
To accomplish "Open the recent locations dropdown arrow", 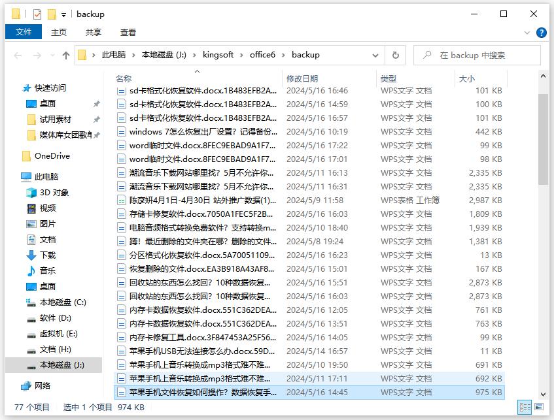I will 52,56.
